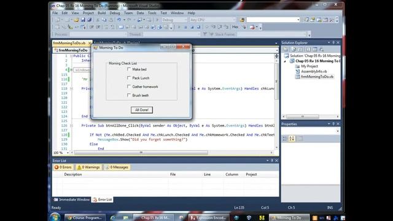This screenshot has height=221, width=393.
Task: Check the Gather homework checkbox
Action: point(129,87)
